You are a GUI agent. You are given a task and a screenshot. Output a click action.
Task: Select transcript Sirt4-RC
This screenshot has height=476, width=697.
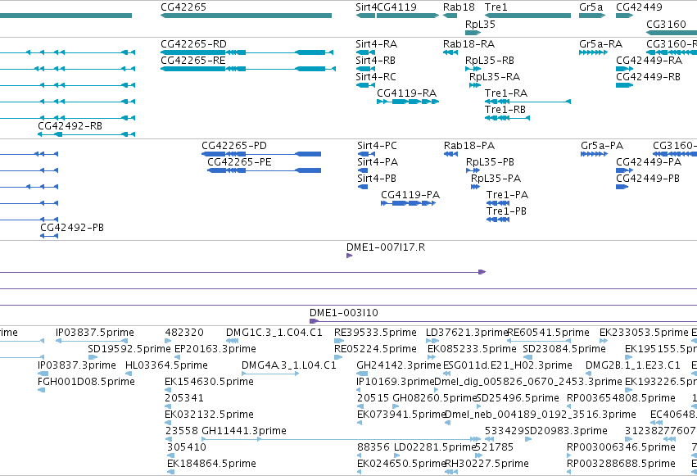365,85
